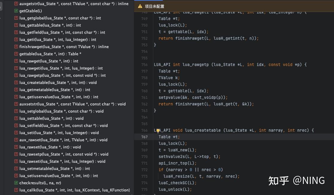Click line number 756 in gutter
The width and height of the screenshot is (334, 195).
144,65
